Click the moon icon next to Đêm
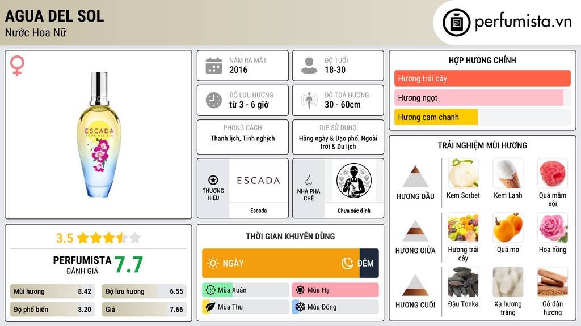Image resolution: width=581 pixels, height=326 pixels. (x=347, y=263)
